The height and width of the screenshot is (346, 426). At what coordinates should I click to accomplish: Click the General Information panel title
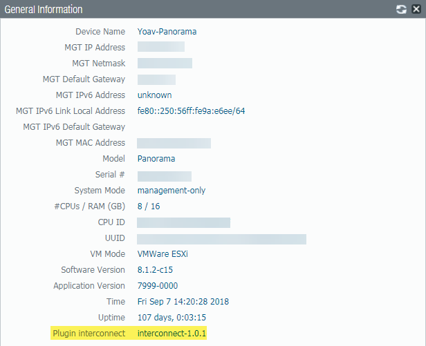click(44, 10)
